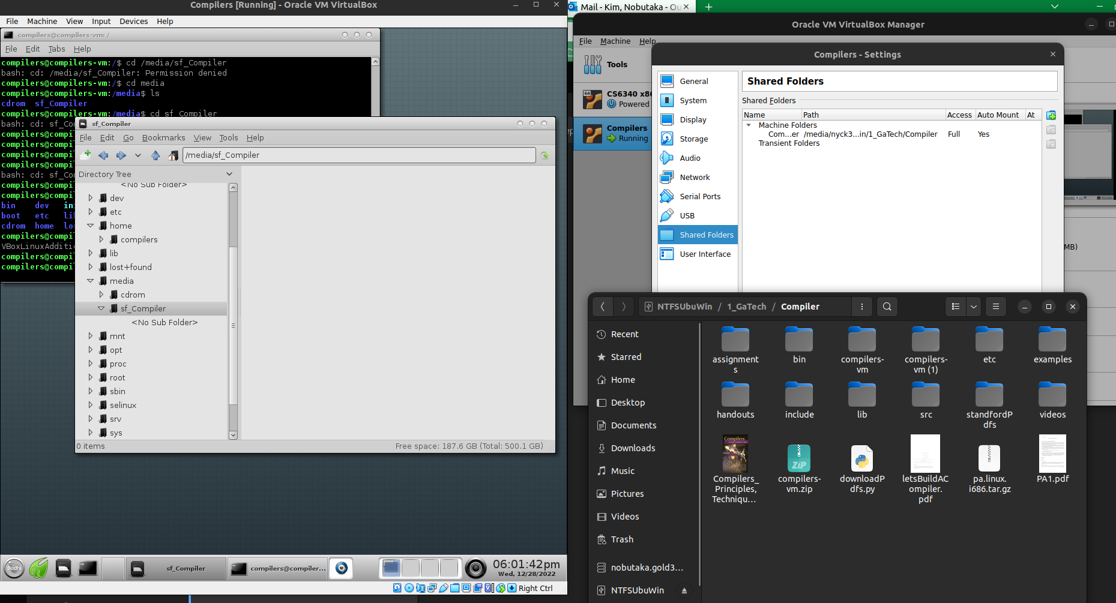Open Trash in the Files sidebar
The image size is (1116, 603).
pos(622,539)
